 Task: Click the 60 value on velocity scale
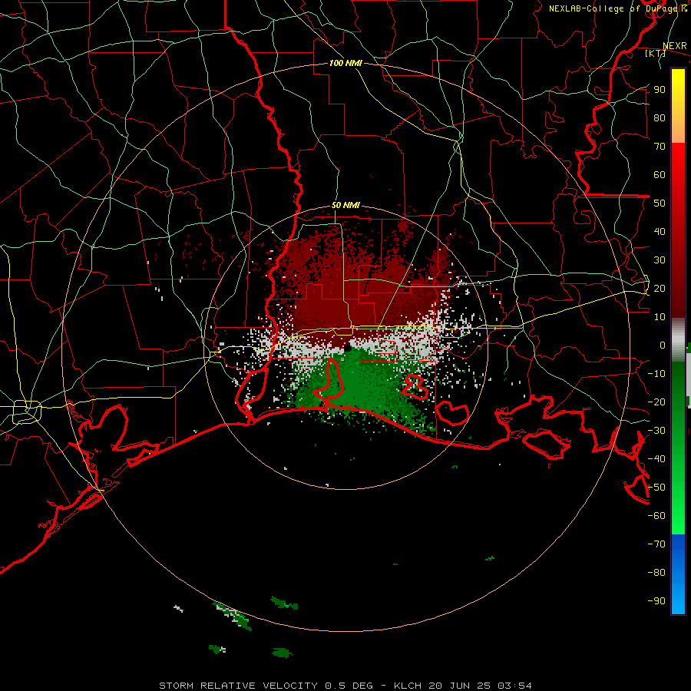click(660, 174)
